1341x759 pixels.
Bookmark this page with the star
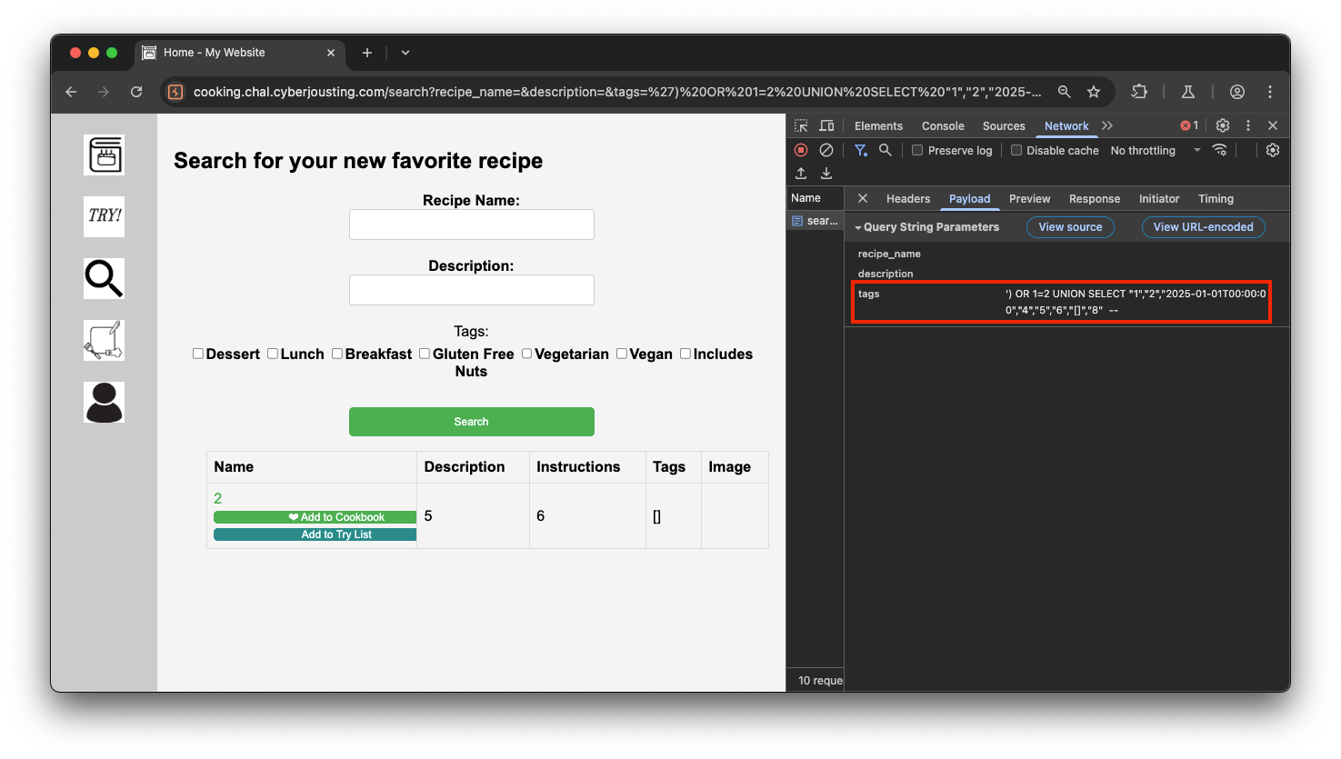1094,92
